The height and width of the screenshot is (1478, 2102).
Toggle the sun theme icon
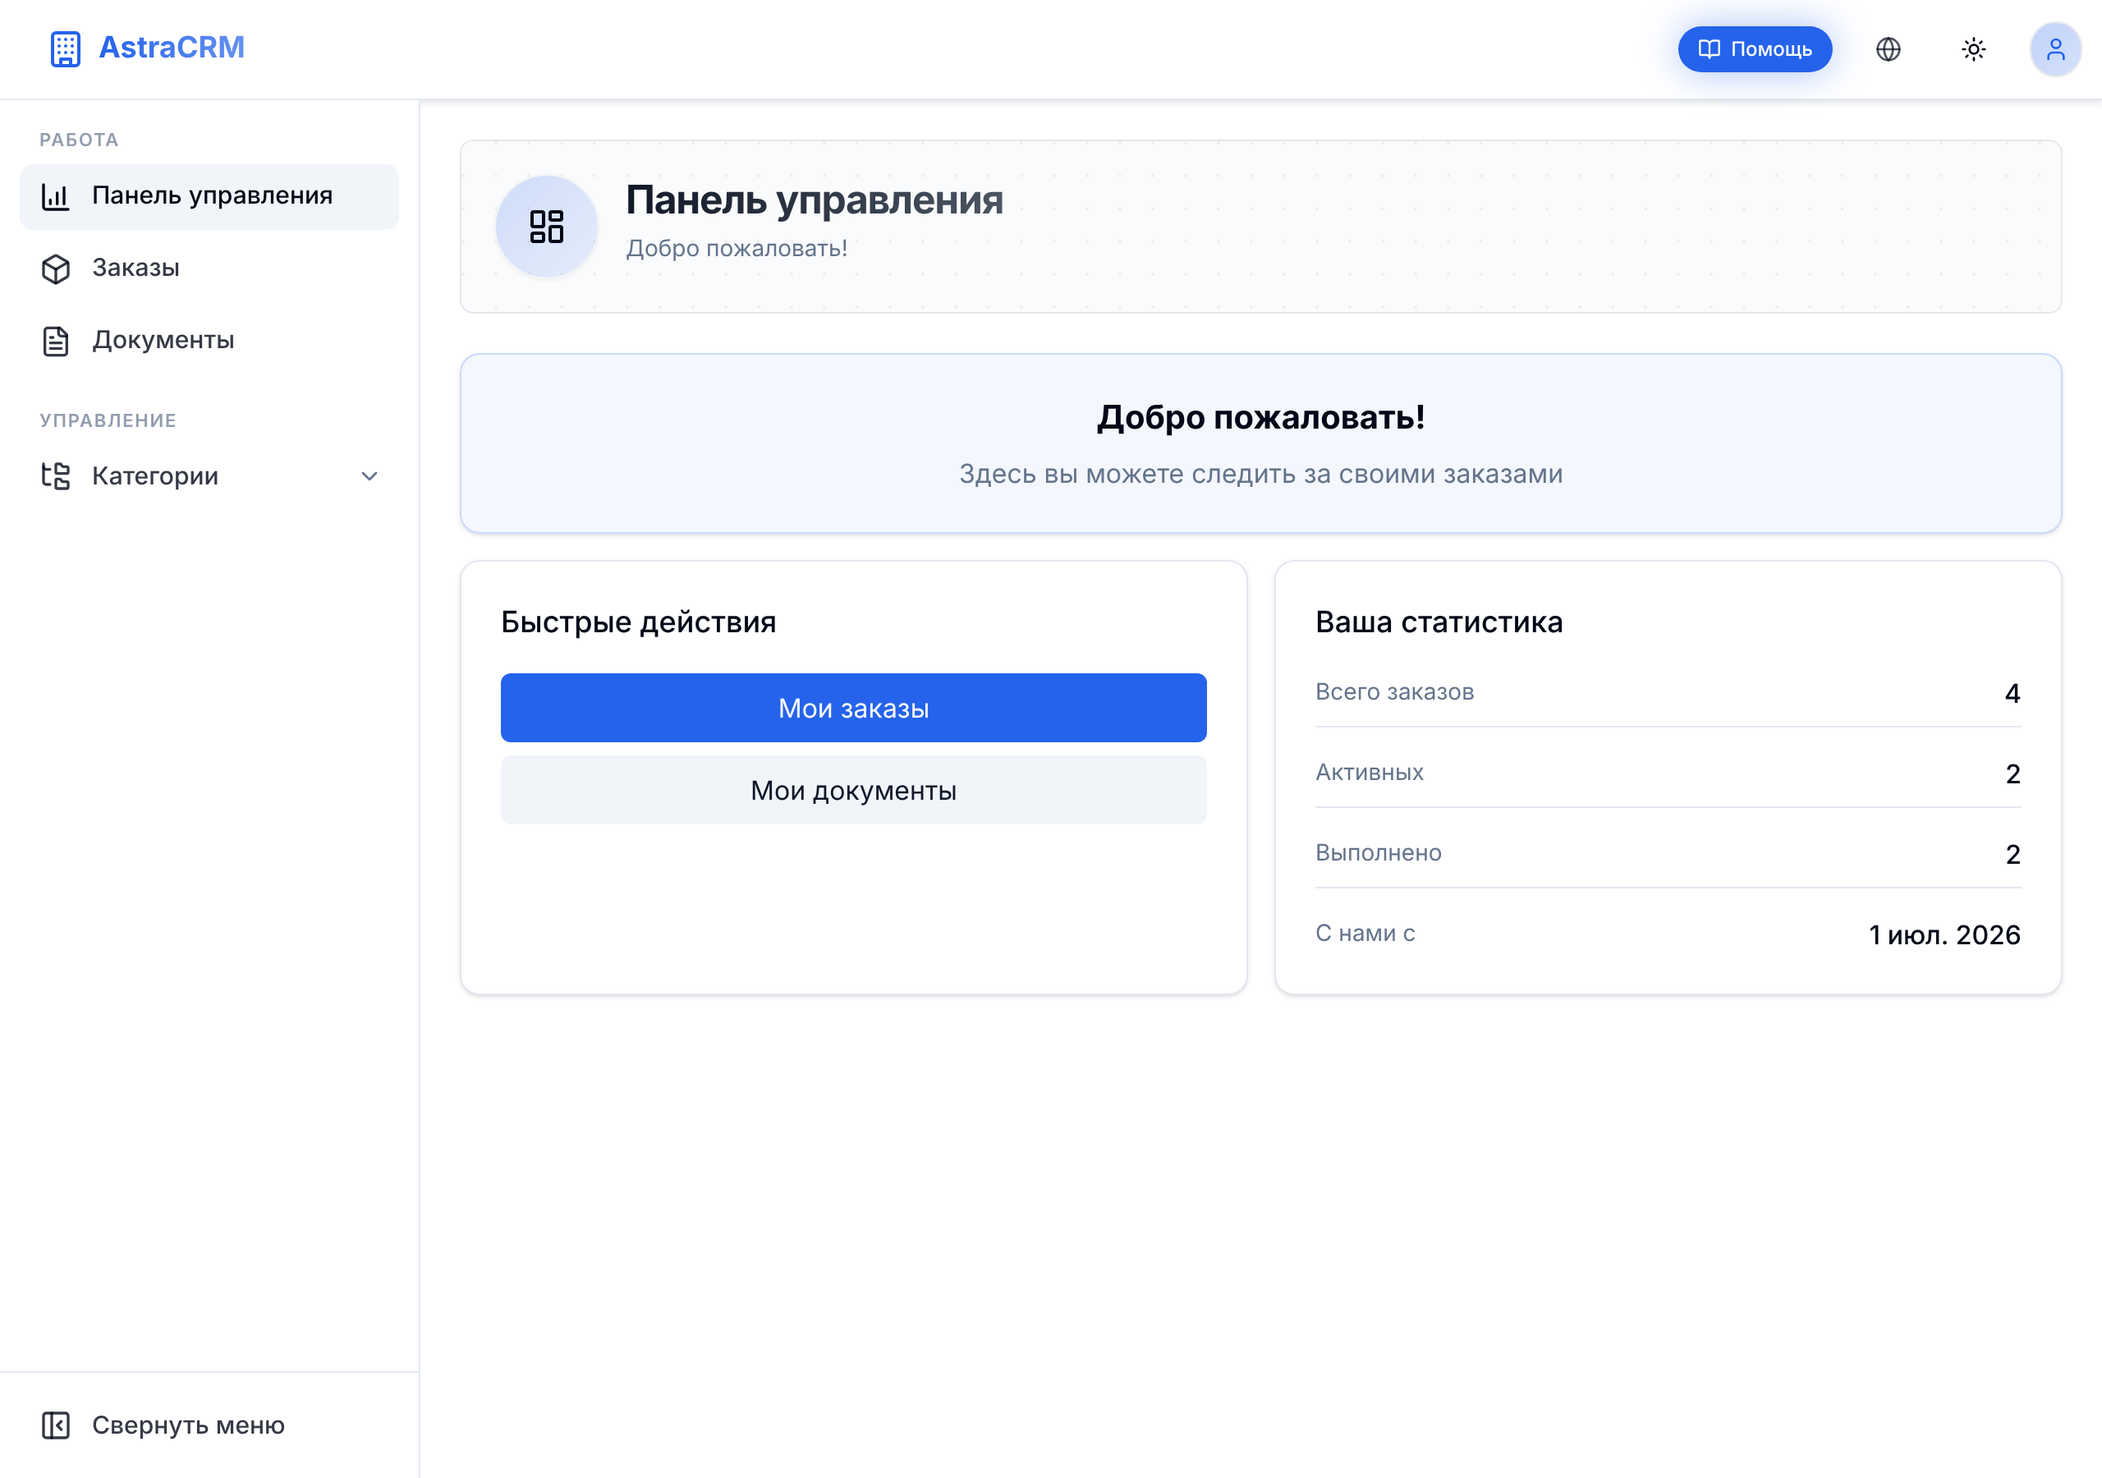[x=1973, y=48]
